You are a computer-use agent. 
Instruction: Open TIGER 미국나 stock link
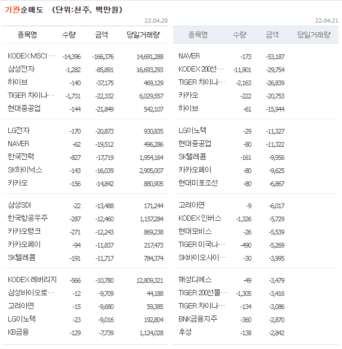pos(202,245)
